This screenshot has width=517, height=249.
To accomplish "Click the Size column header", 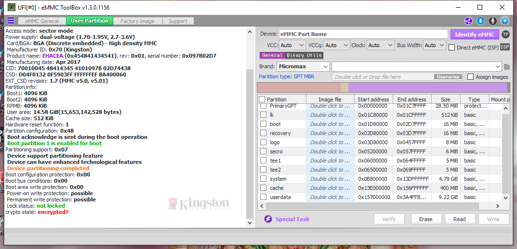I will 446,100.
